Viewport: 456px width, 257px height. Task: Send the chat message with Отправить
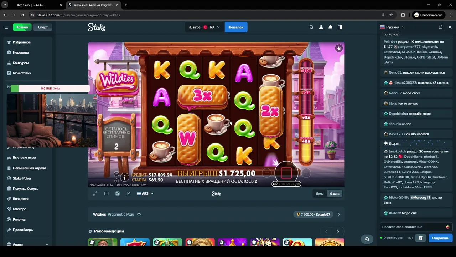click(441, 238)
